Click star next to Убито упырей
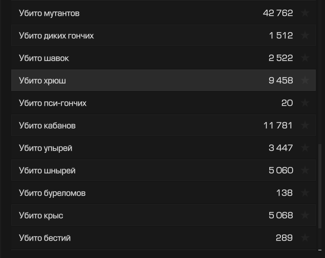Image resolution: width=325 pixels, height=258 pixels. tap(305, 148)
